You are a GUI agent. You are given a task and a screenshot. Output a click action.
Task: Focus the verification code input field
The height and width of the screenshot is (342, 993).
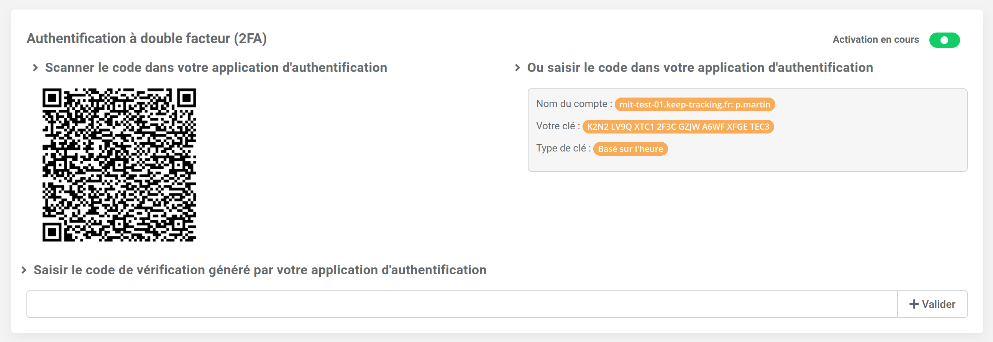pyautogui.click(x=461, y=304)
